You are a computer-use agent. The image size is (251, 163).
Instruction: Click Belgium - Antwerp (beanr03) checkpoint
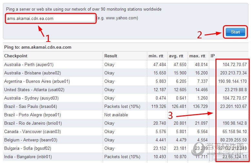click(31, 140)
